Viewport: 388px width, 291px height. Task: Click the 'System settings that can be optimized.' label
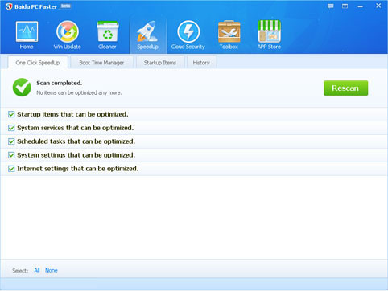pyautogui.click(x=76, y=155)
